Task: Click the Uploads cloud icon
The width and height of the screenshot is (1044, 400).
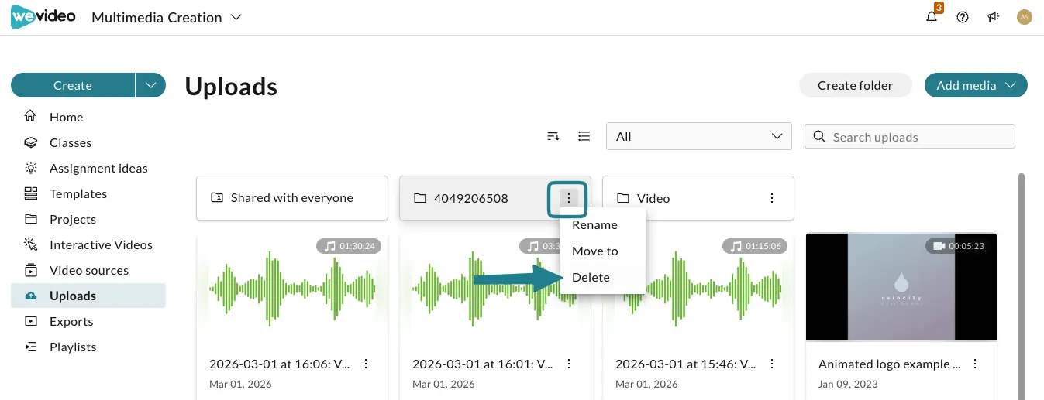Action: 30,296
